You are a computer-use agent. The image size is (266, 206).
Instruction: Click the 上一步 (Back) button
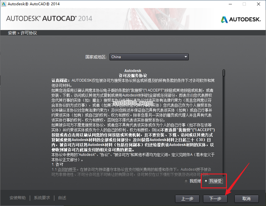click(x=187, y=199)
